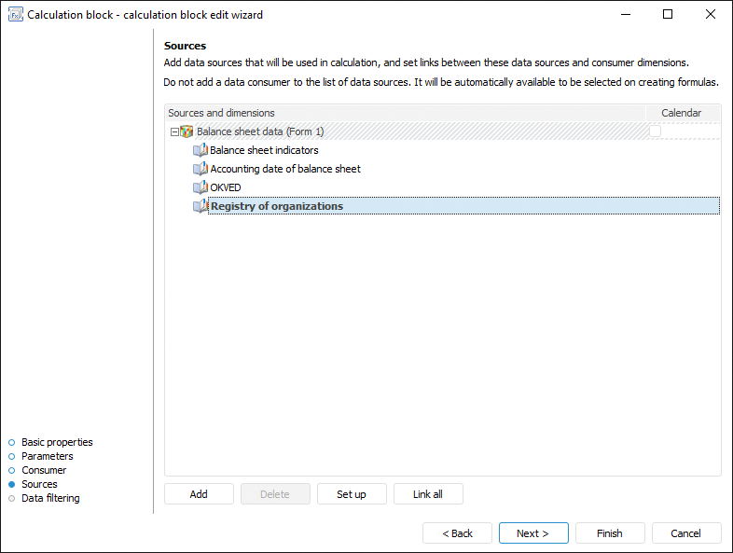Image resolution: width=733 pixels, height=553 pixels.
Task: Click the Accounting date dimension icon
Action: pyautogui.click(x=200, y=169)
